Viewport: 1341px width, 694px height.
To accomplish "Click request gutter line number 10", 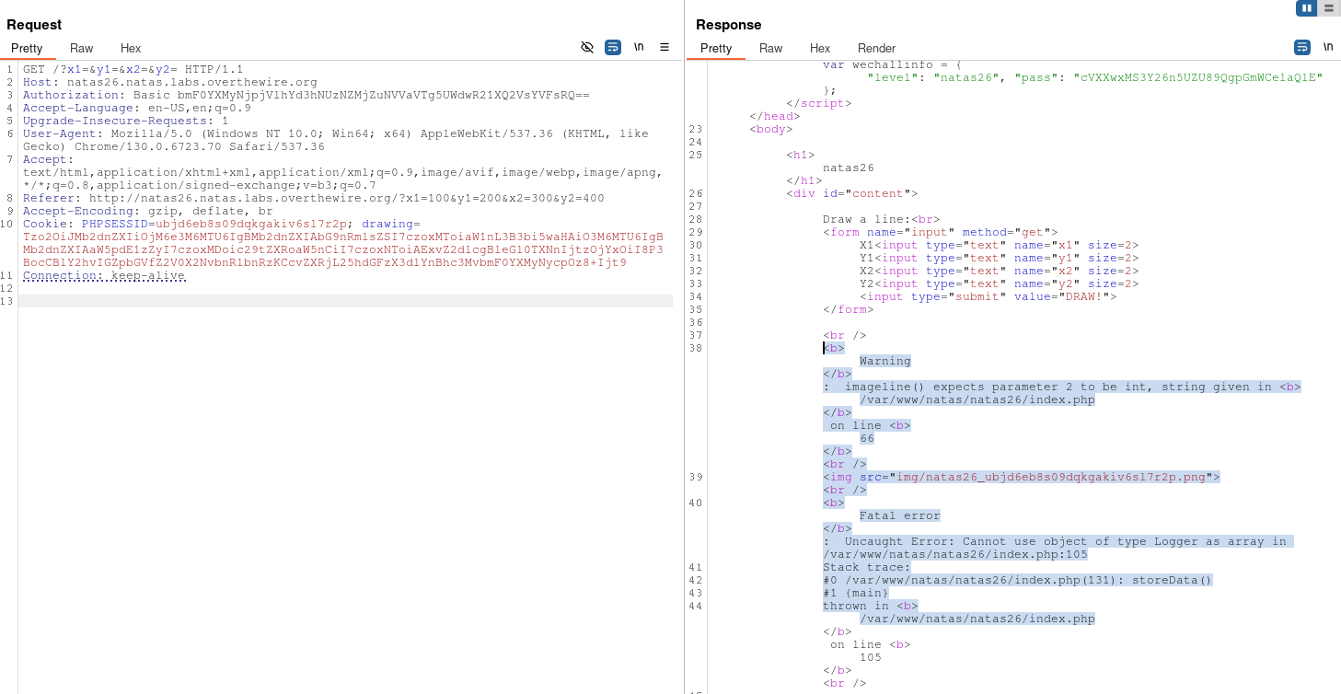I will click(7, 224).
